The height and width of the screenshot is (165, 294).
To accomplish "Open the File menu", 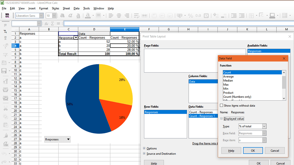I will pos(4,9).
